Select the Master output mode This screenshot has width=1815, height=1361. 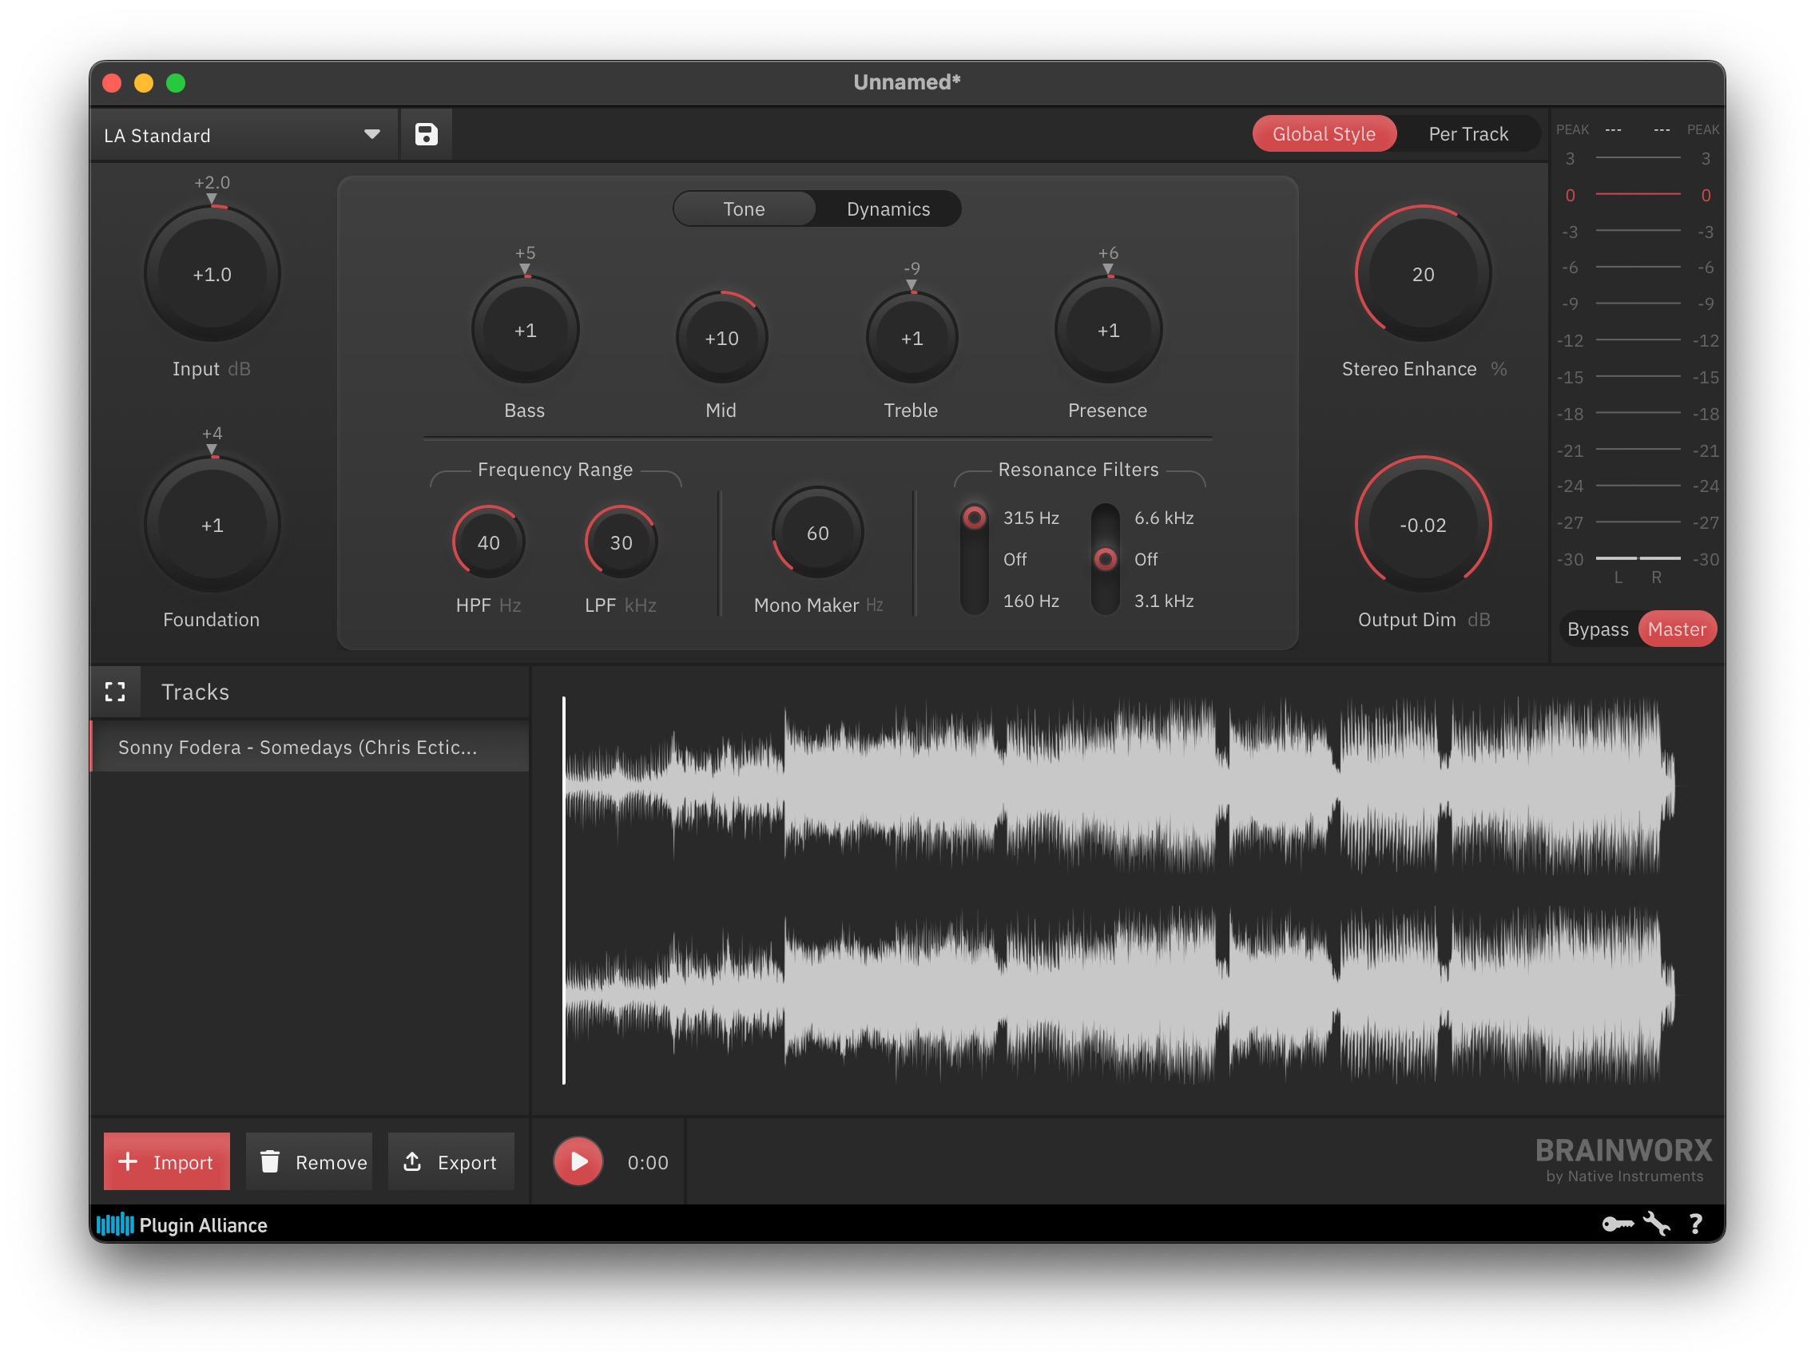pyautogui.click(x=1677, y=629)
